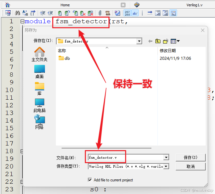Toggle the ab/ word wrap button
215x194 pixels.
pyautogui.click(x=135, y=13)
